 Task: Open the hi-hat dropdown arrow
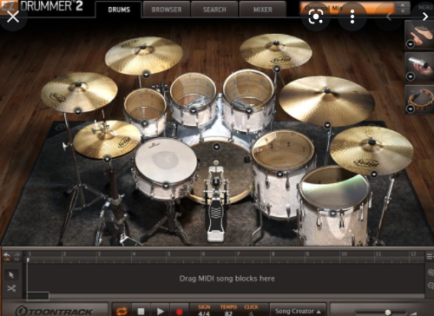pos(108,159)
